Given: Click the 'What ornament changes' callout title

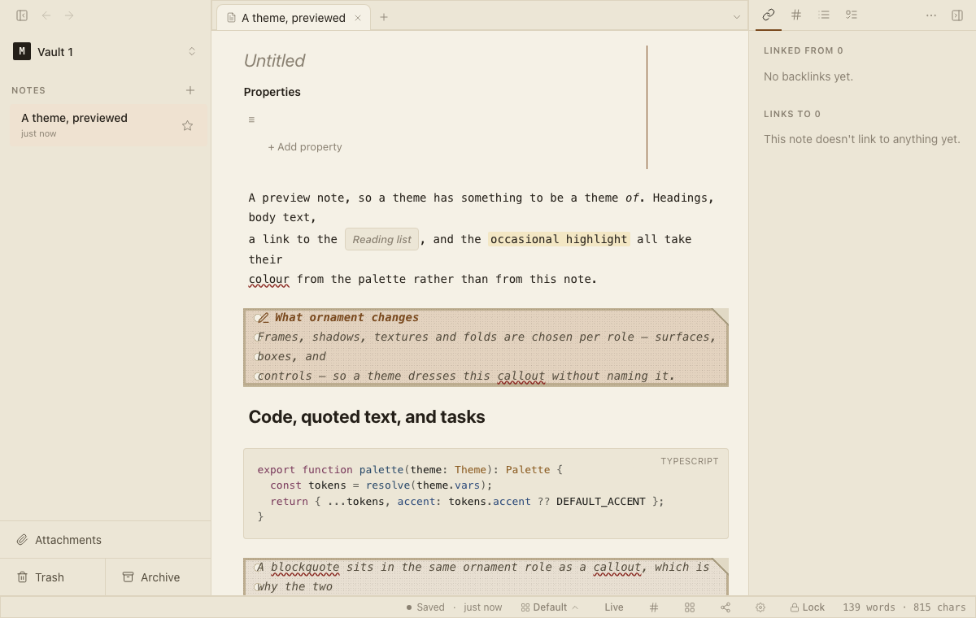Looking at the screenshot, I should [x=346, y=317].
